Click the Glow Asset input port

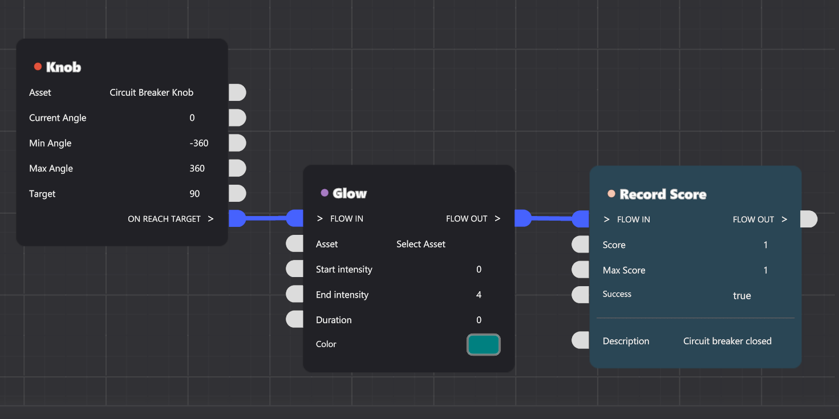[294, 244]
